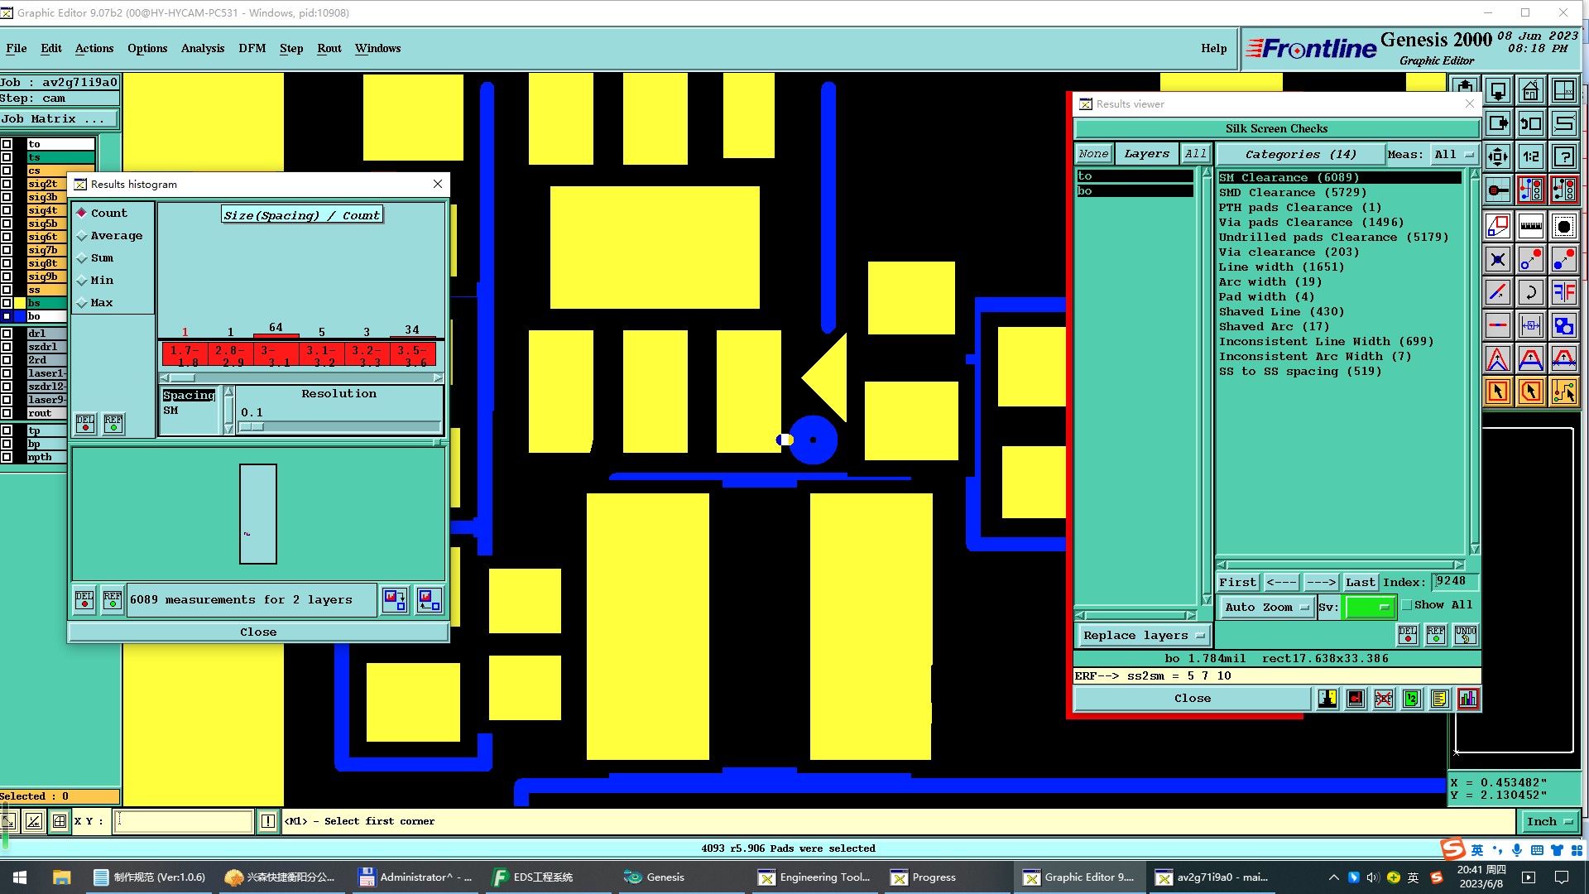Open the Rout menu
The width and height of the screenshot is (1589, 894).
329,48
